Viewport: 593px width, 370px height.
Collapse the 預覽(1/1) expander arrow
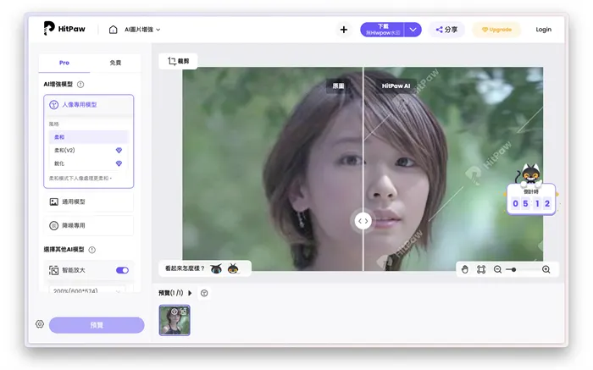tap(190, 293)
